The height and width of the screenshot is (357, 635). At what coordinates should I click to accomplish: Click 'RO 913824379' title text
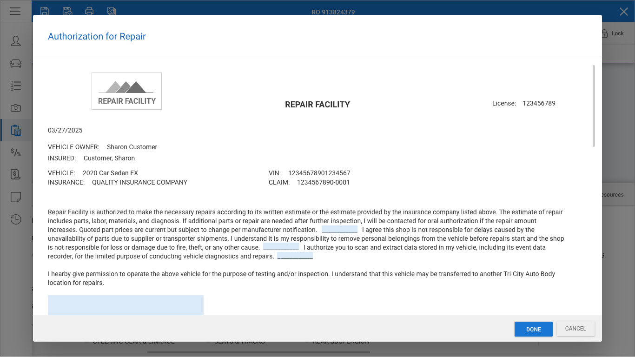[333, 12]
